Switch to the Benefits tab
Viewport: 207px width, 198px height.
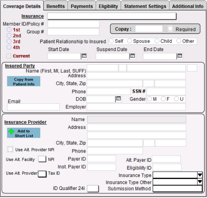click(56, 6)
